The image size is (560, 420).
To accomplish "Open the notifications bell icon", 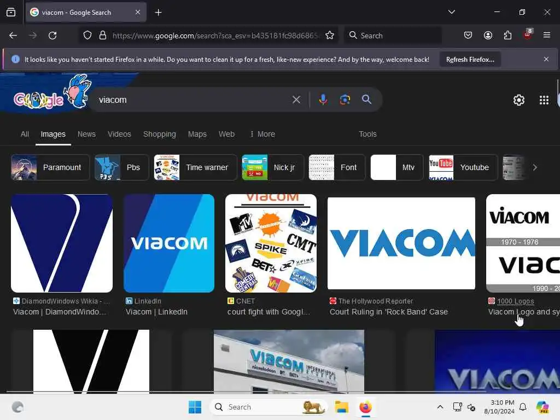I will pos(523,407).
